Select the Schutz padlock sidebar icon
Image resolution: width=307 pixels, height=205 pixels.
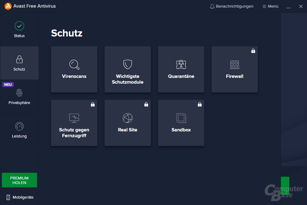[x=19, y=59]
